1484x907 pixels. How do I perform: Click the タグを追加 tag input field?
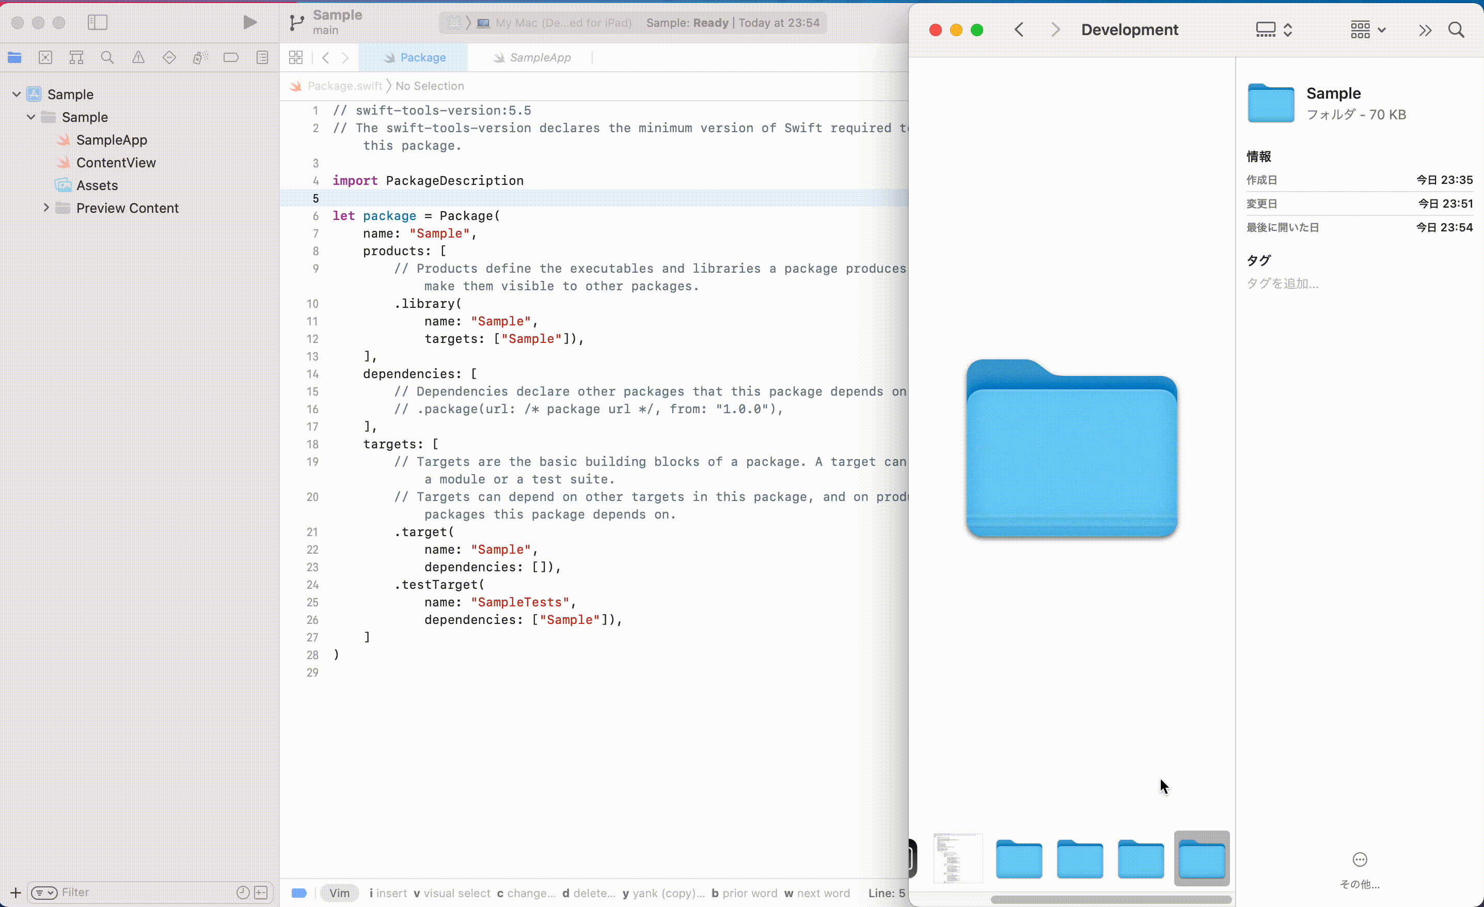click(x=1282, y=283)
